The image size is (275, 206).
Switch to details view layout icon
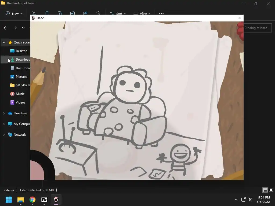click(265, 190)
